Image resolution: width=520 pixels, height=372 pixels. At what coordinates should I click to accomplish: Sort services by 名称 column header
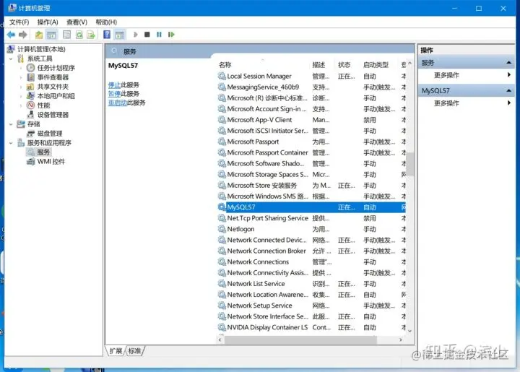pos(225,65)
